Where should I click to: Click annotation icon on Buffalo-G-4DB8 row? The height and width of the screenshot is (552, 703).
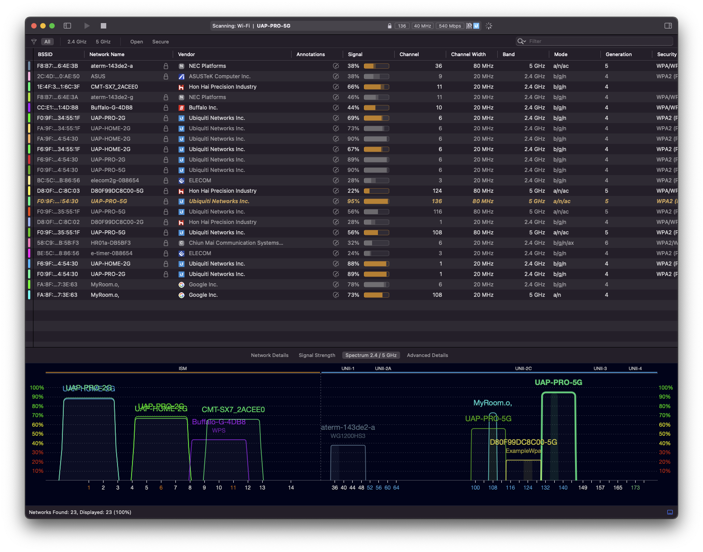pos(336,108)
